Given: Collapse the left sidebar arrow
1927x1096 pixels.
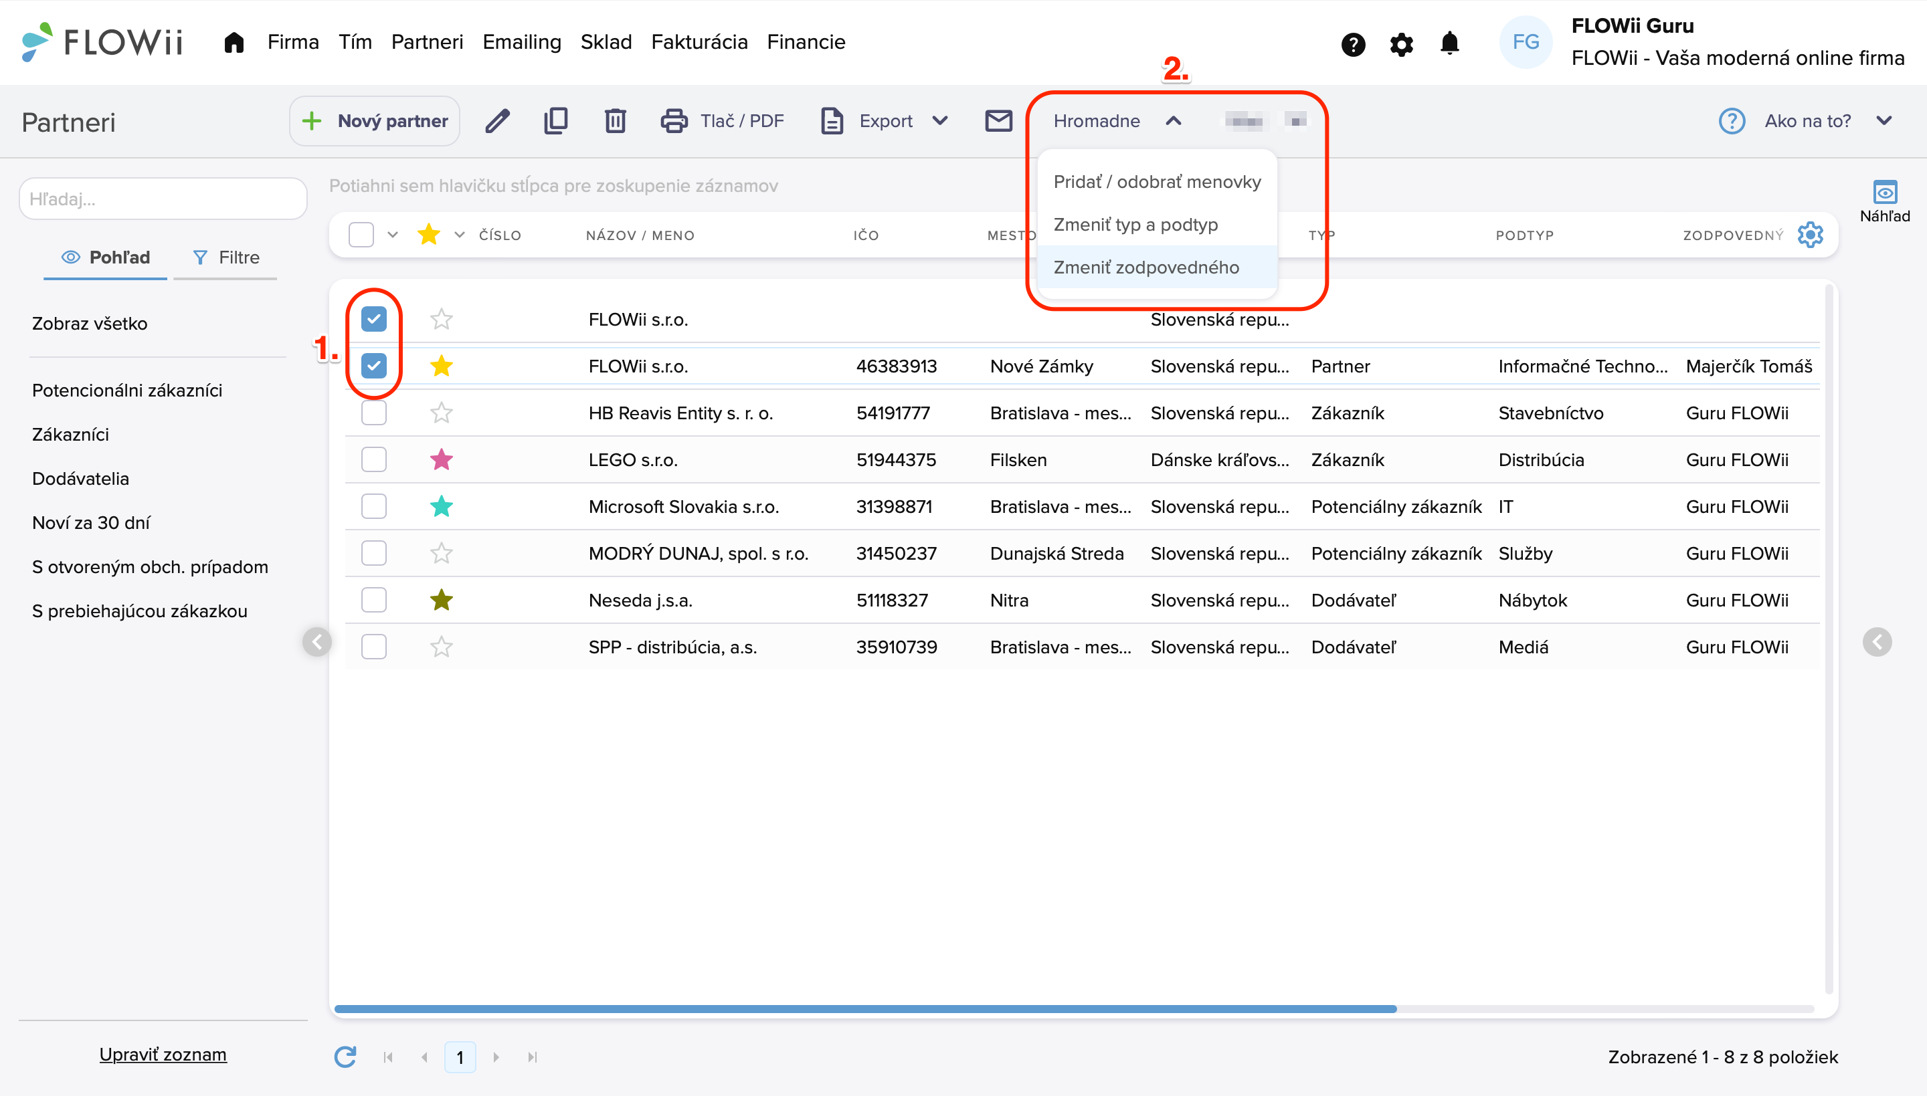Looking at the screenshot, I should coord(317,642).
